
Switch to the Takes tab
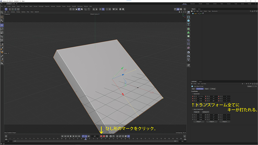[199, 9]
